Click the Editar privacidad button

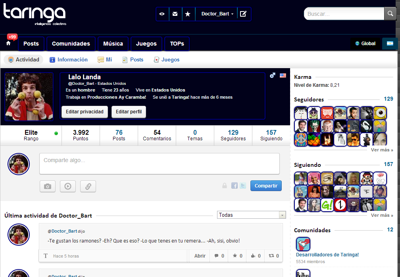85,112
